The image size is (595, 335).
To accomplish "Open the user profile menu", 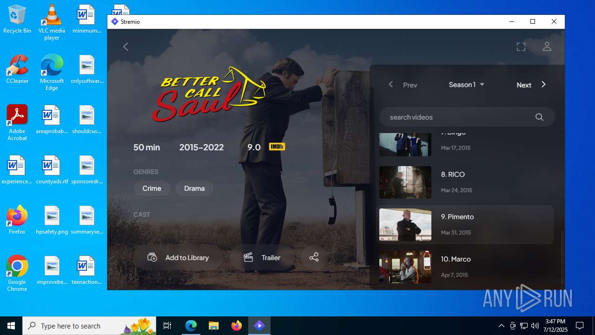I will (x=547, y=47).
